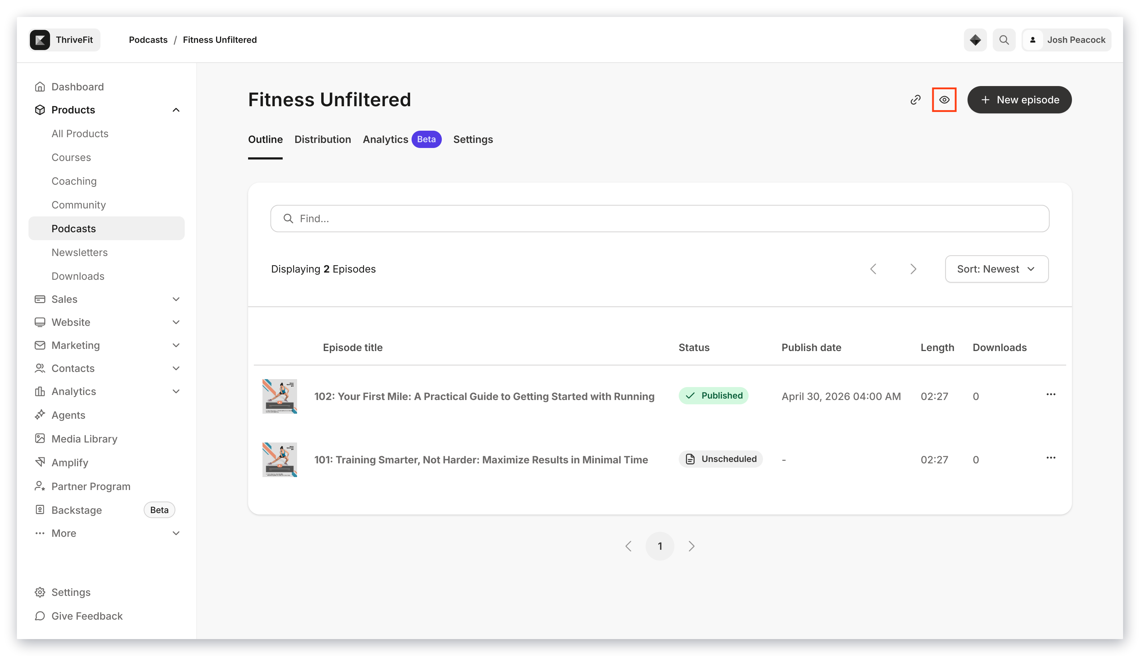Image resolution: width=1140 pixels, height=656 pixels.
Task: Click episode 102 cover thumbnail
Action: click(279, 396)
